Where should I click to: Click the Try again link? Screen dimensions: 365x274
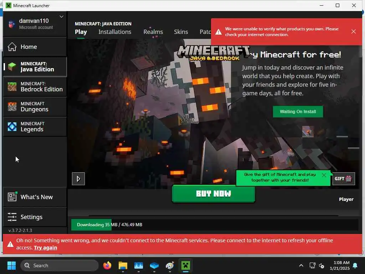pos(45,248)
